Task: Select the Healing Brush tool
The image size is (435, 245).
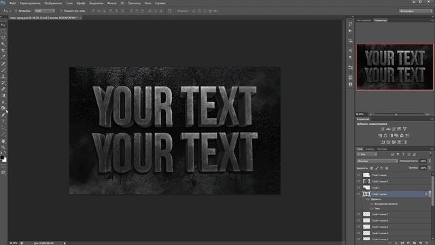Action: [3, 63]
